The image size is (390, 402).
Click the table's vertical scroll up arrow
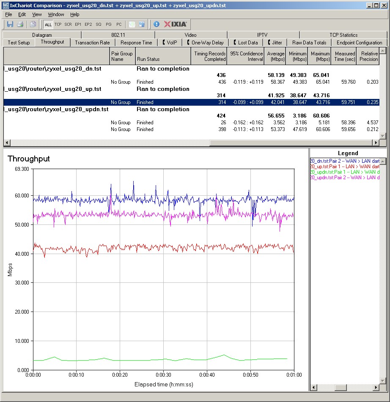click(382, 51)
